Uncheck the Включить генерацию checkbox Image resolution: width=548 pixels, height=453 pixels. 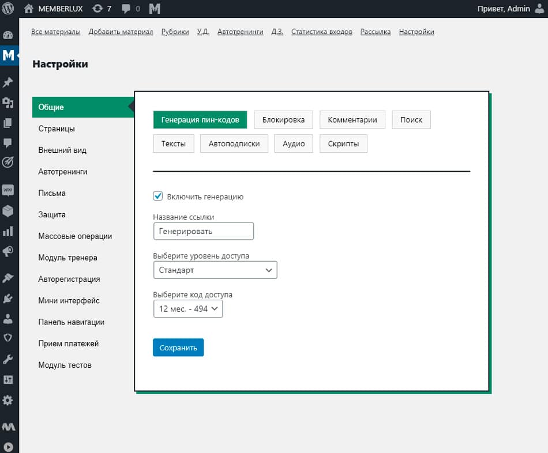(158, 196)
